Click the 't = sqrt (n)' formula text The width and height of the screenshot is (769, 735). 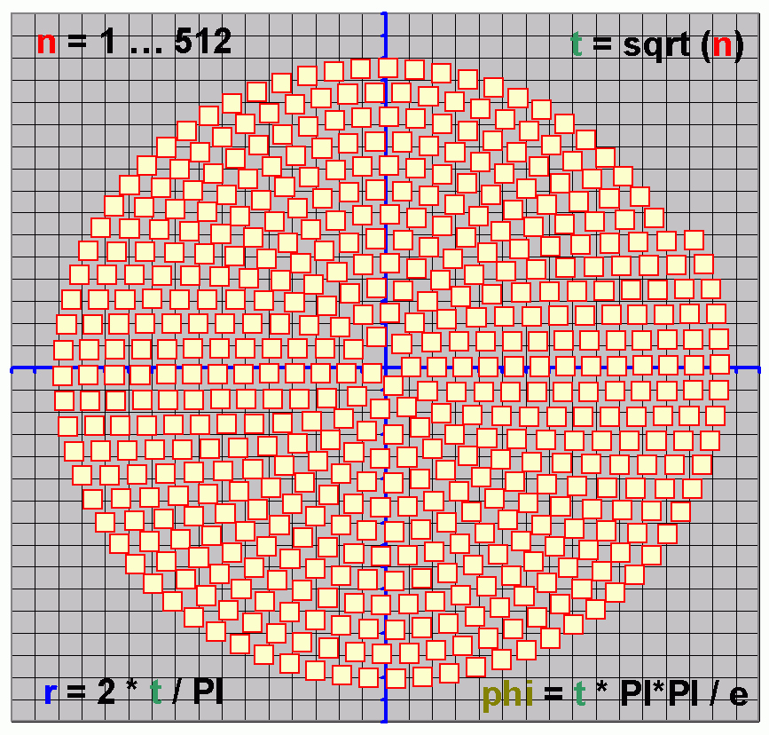click(657, 45)
